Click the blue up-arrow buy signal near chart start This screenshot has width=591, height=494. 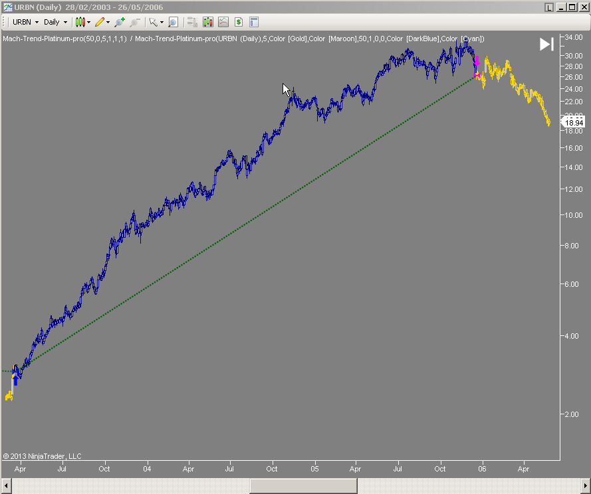coord(16,380)
